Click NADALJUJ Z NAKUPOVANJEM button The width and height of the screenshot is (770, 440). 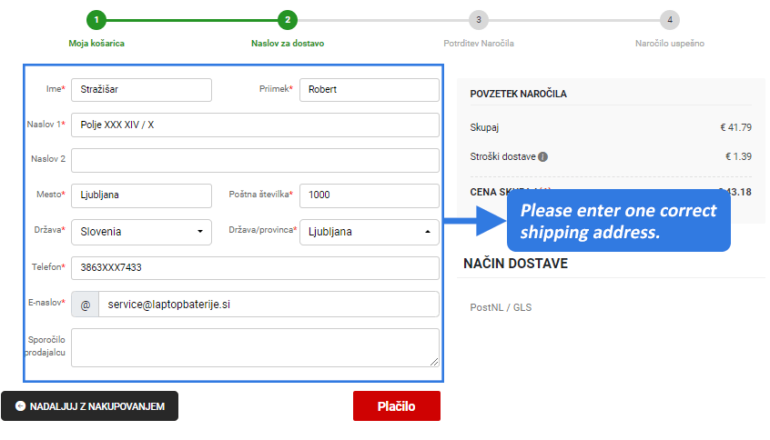(89, 406)
